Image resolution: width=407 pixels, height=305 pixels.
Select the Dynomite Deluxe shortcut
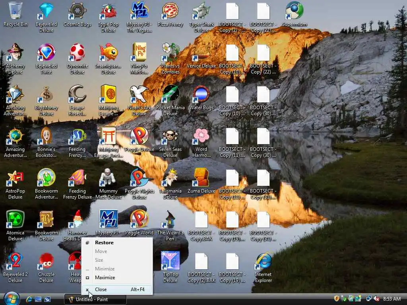(78, 59)
